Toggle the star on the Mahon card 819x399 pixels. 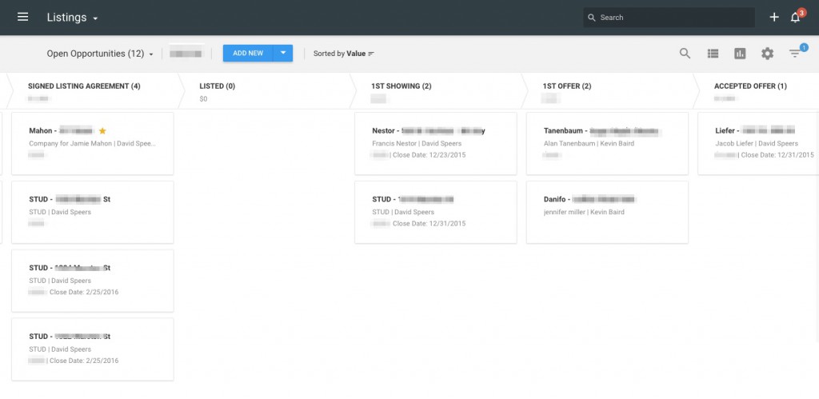pos(102,130)
